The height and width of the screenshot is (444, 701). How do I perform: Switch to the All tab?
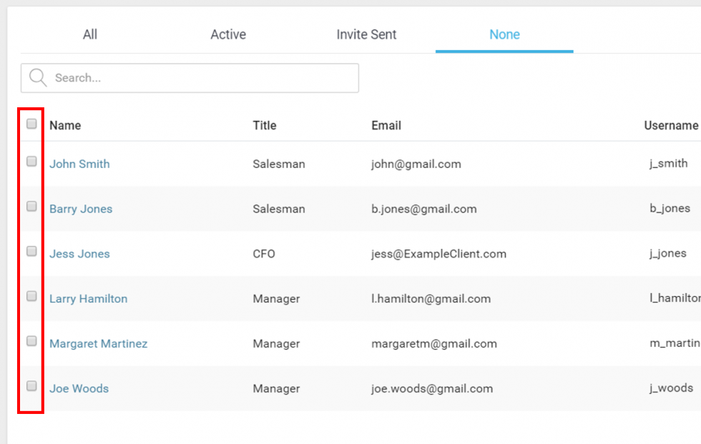(89, 34)
